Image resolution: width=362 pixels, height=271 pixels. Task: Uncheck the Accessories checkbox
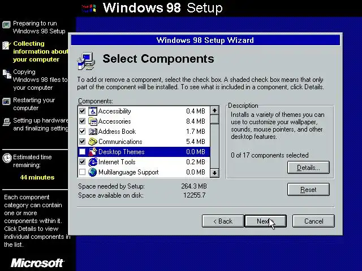[82, 121]
